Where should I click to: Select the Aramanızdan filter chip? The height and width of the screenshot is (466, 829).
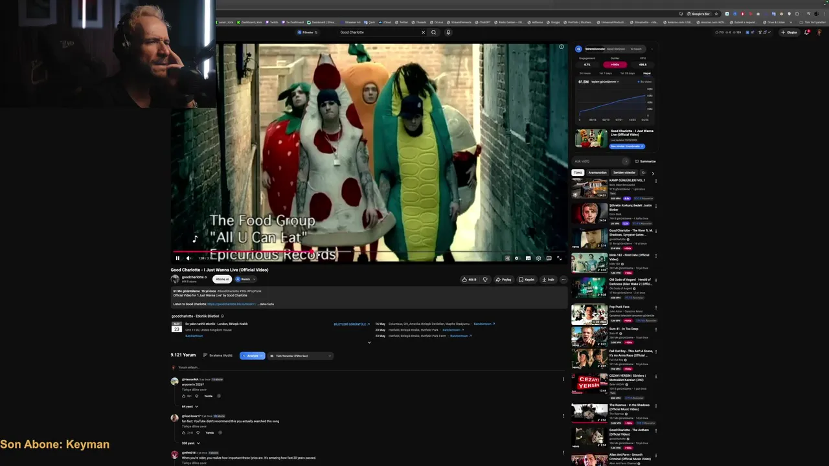[598, 173]
